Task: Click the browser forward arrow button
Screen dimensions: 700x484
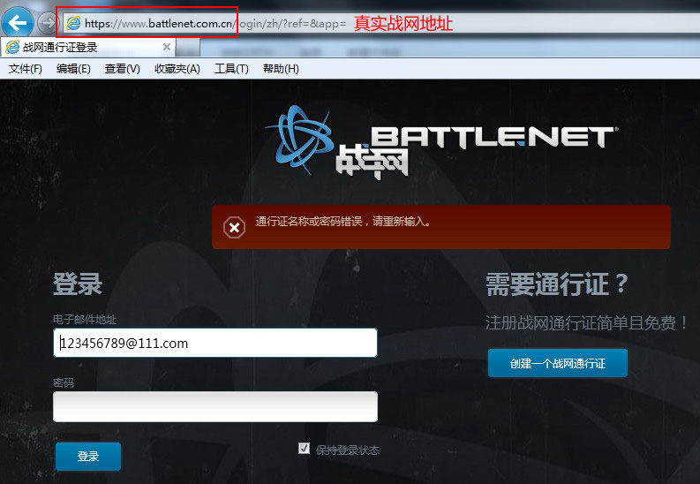Action: [48, 22]
